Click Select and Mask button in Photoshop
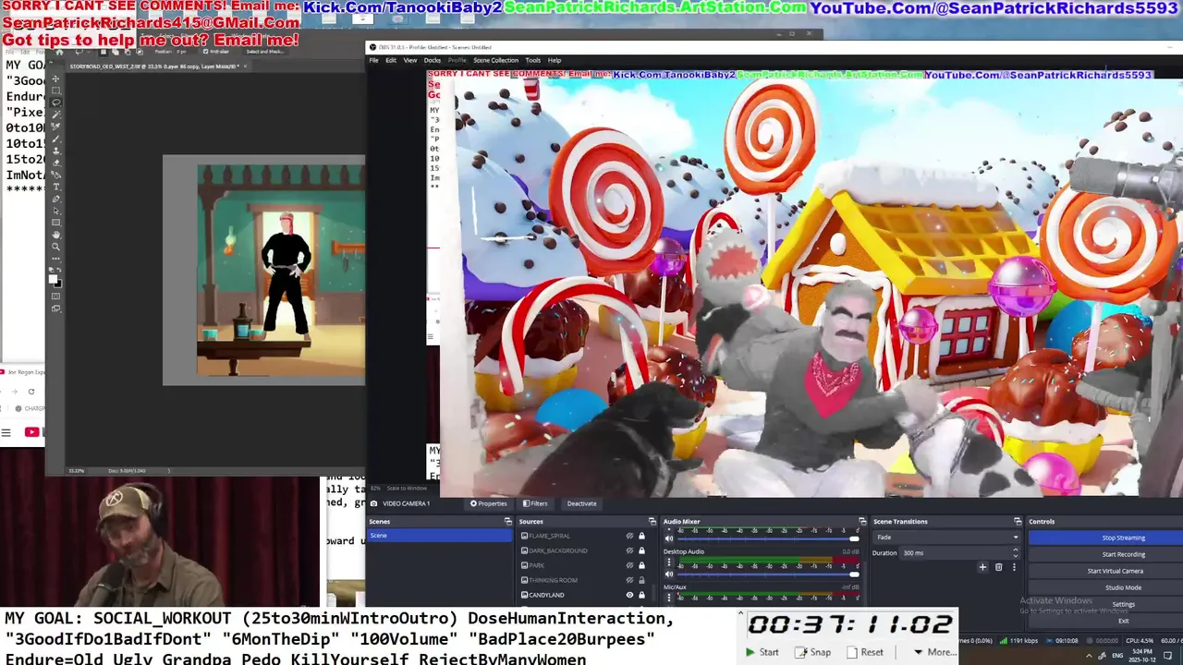 pyautogui.click(x=265, y=52)
